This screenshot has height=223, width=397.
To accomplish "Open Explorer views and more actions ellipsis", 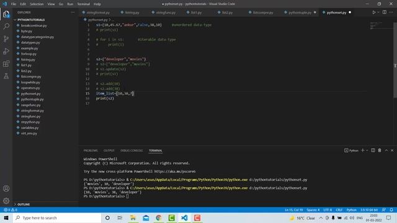I will [x=73, y=12].
